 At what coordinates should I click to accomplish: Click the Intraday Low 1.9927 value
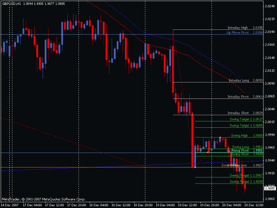point(257,165)
